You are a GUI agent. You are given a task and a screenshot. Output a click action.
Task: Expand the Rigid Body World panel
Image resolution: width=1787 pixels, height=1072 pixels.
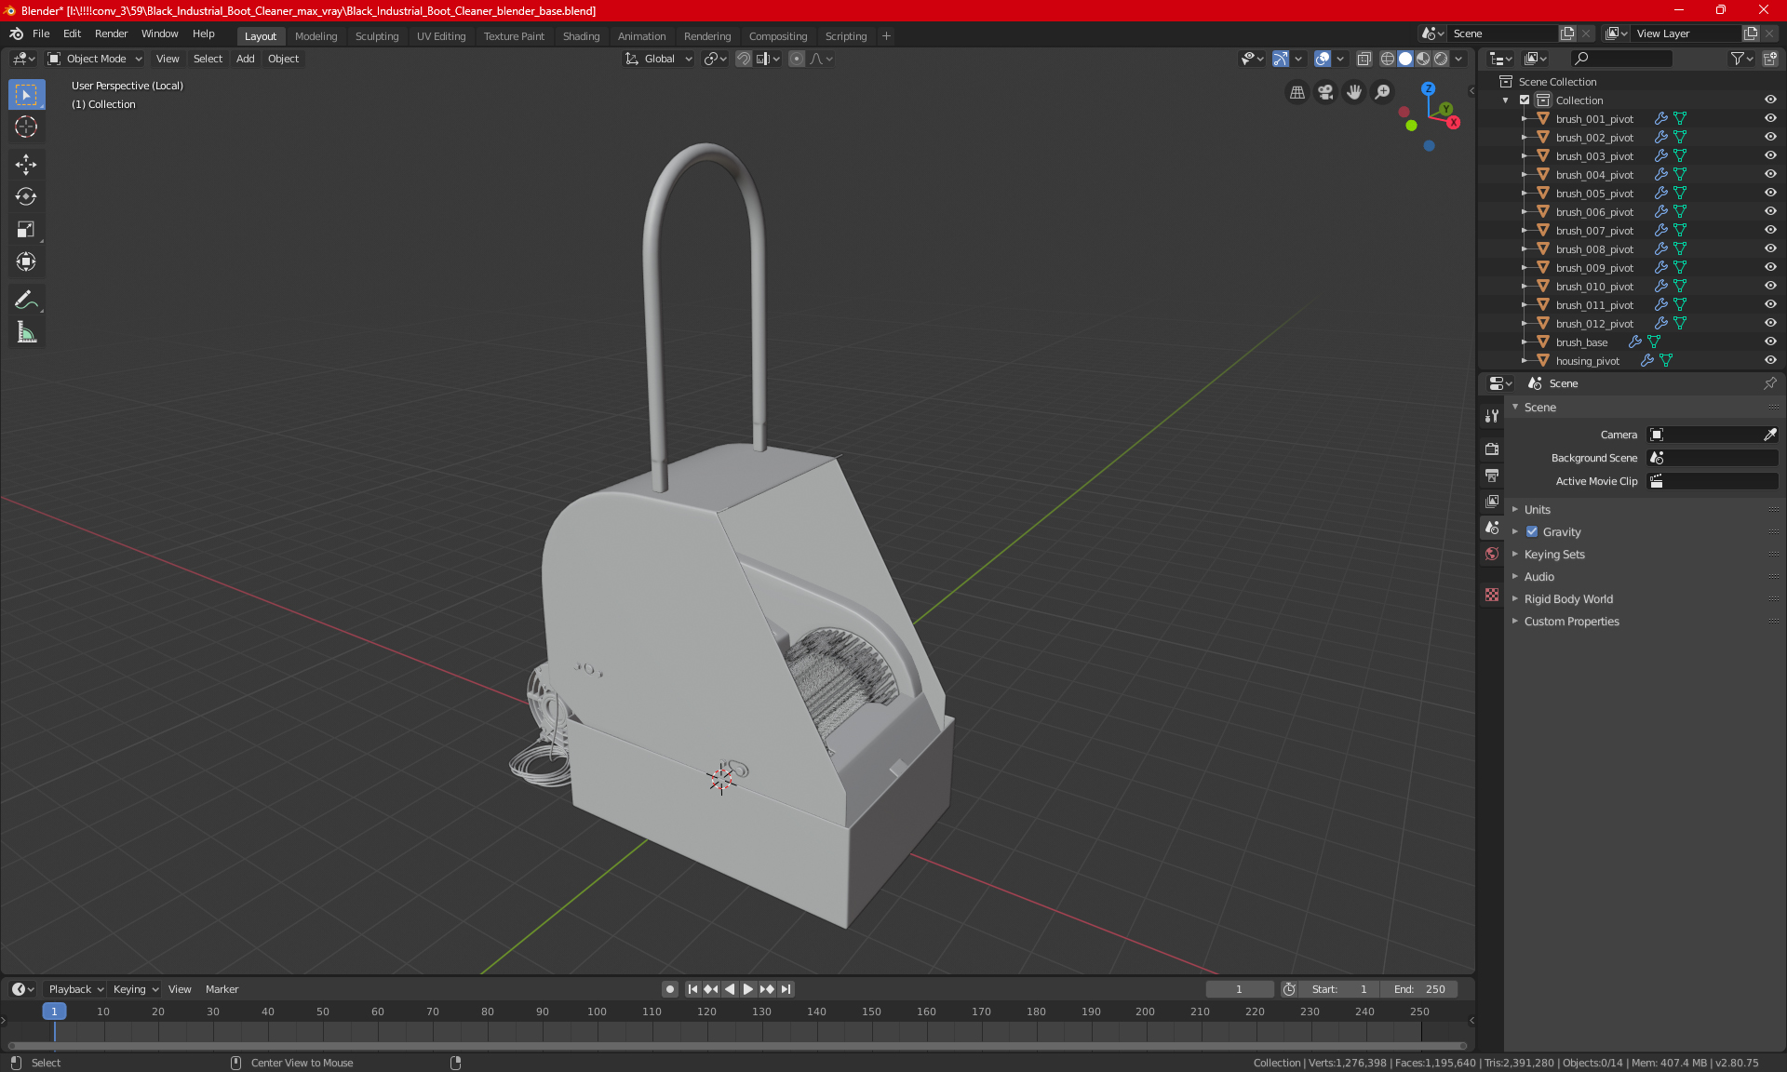click(x=1568, y=599)
